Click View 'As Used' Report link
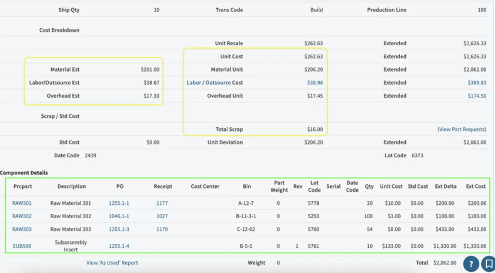Viewport: 495px width, 273px height. coord(112,263)
